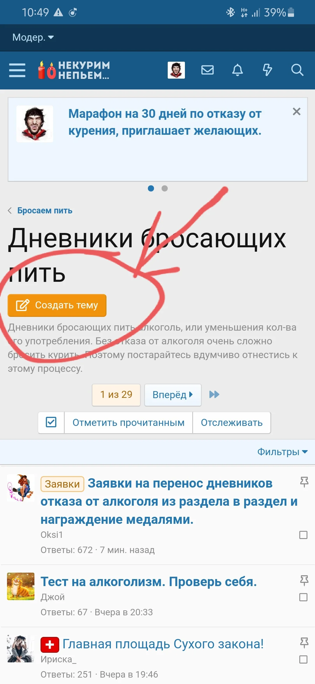Click the НЕКУРИМ НЕПЬЕМ site logo
The image size is (315, 684).
coord(74,70)
